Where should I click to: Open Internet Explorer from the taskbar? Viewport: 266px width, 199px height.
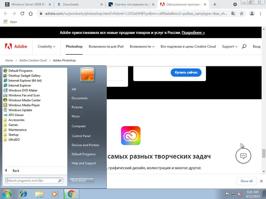[23, 194]
